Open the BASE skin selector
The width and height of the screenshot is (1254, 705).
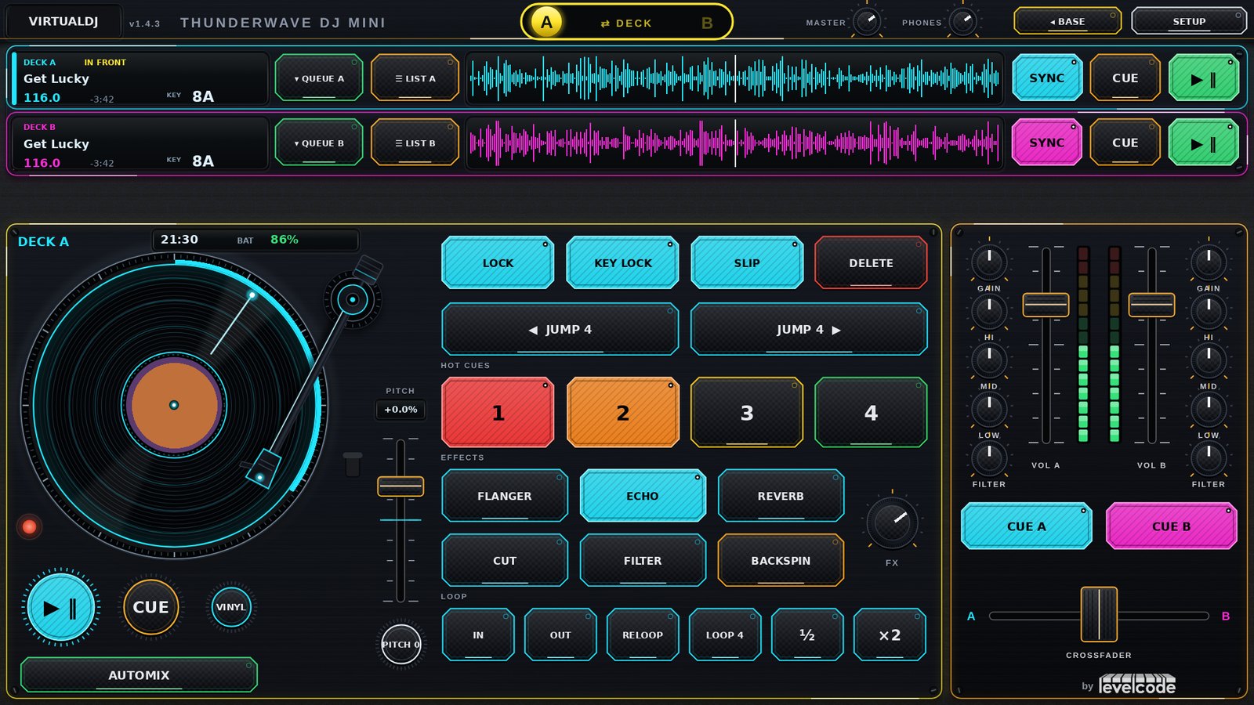point(1067,21)
